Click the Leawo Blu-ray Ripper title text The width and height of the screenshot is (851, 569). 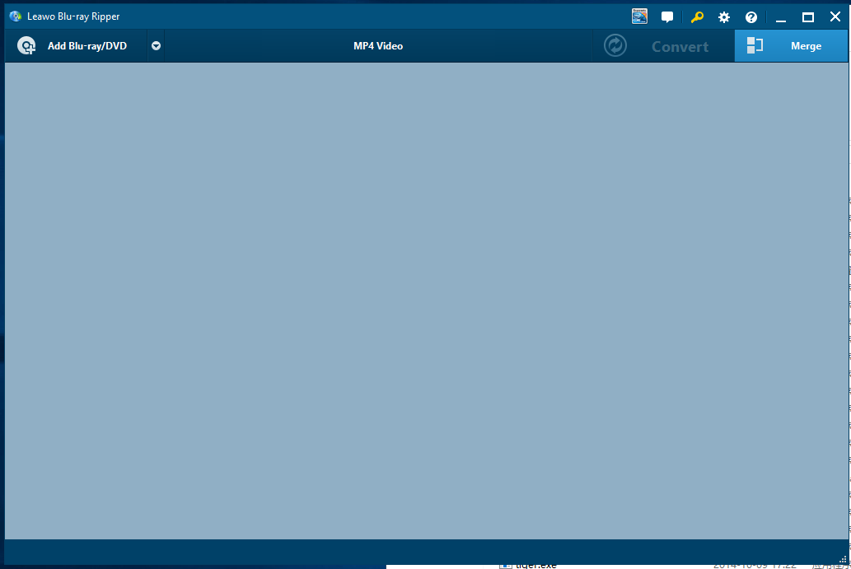(x=73, y=16)
